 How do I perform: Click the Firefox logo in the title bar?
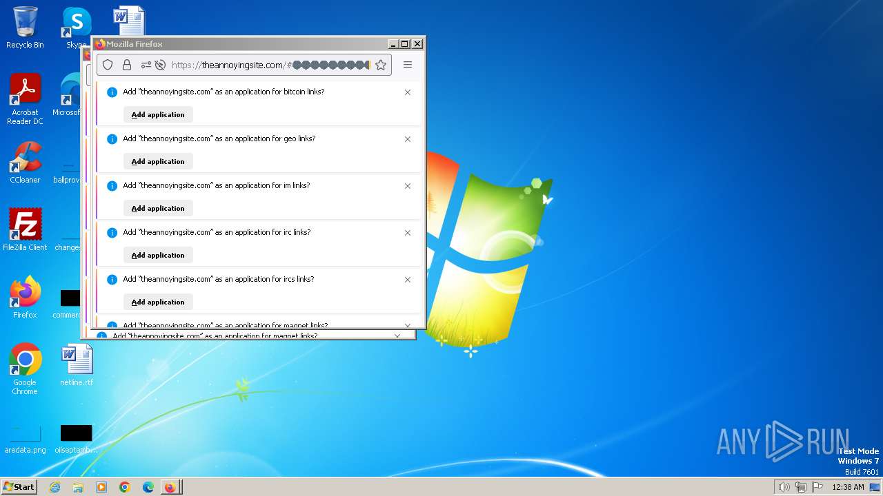(x=100, y=44)
